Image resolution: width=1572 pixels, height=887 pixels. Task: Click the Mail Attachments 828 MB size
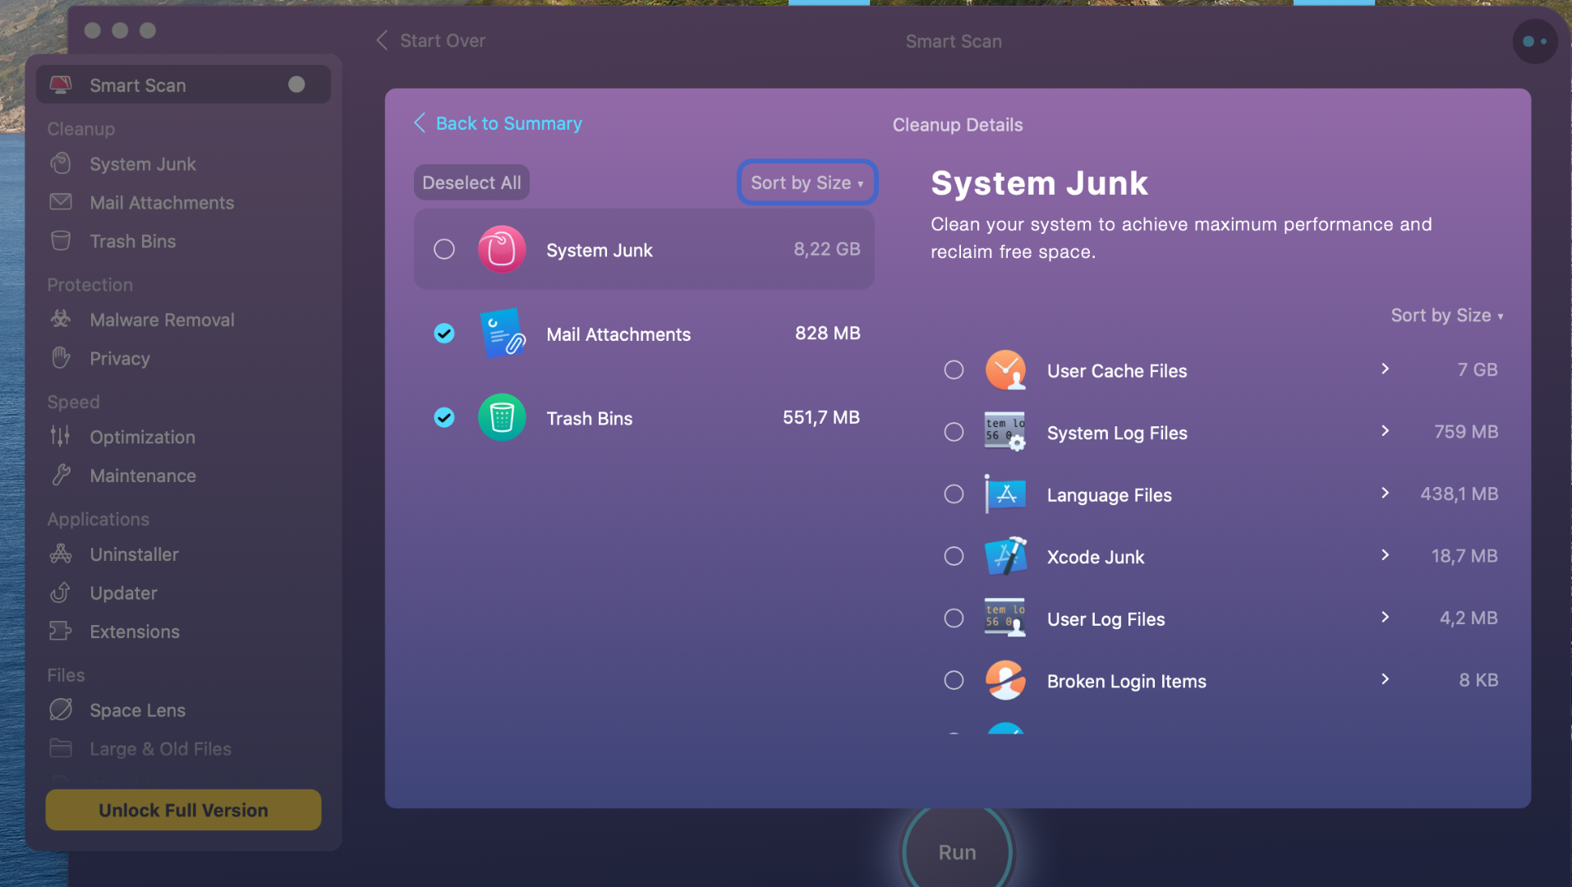[x=828, y=333]
